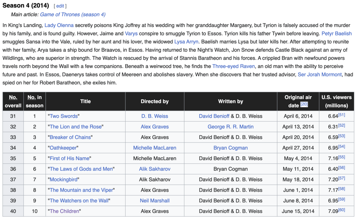The height and width of the screenshot is (219, 357).
Task: Open citation 53 beside 6.59 viewers
Action: (x=342, y=136)
